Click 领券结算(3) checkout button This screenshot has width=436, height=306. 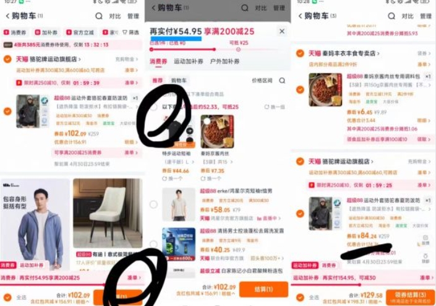410,297
